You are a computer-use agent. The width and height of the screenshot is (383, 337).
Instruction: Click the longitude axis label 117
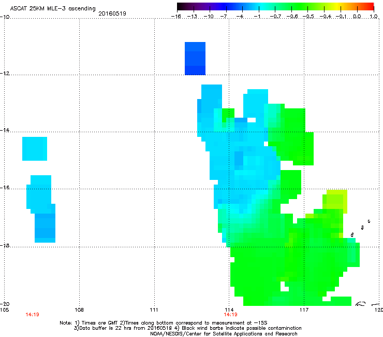click(304, 310)
